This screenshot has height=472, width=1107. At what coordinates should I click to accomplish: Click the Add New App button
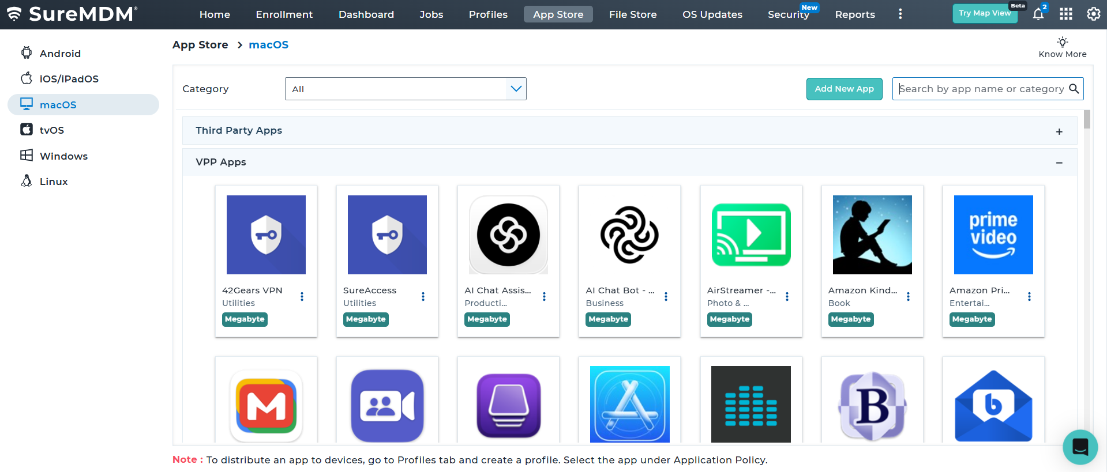pos(843,89)
